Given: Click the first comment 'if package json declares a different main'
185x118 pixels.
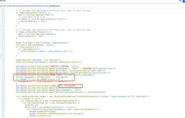Looking at the screenshot, I should pyautogui.click(x=53, y=10).
